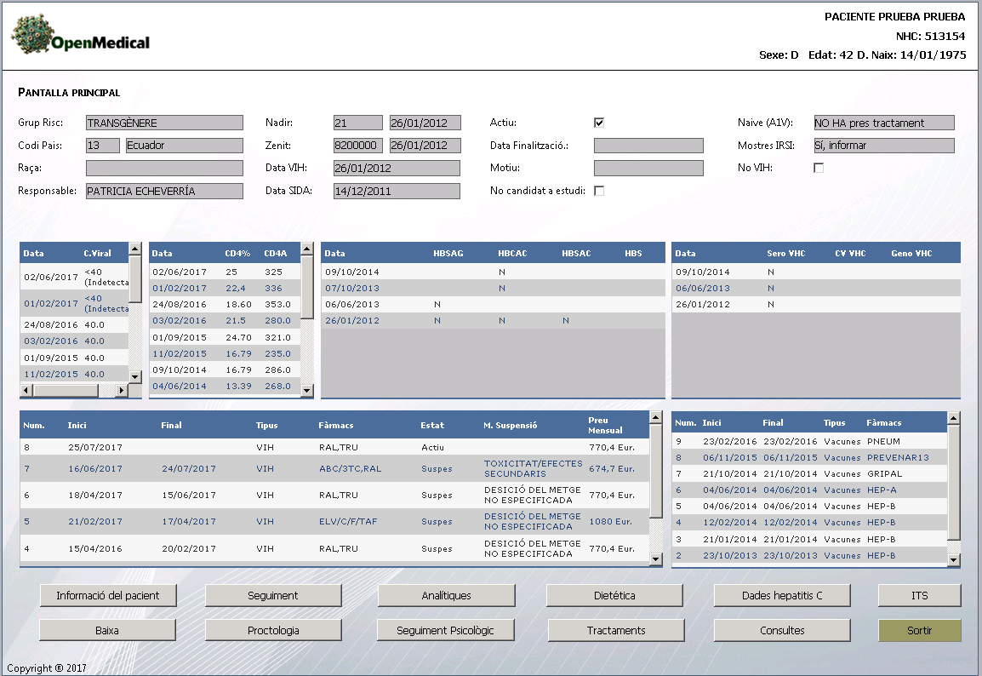Go to Tractaments section

pos(616,630)
